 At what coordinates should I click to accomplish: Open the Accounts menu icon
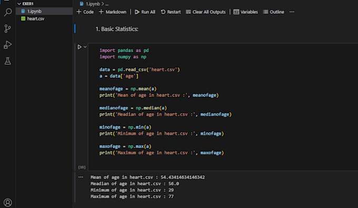point(8,203)
